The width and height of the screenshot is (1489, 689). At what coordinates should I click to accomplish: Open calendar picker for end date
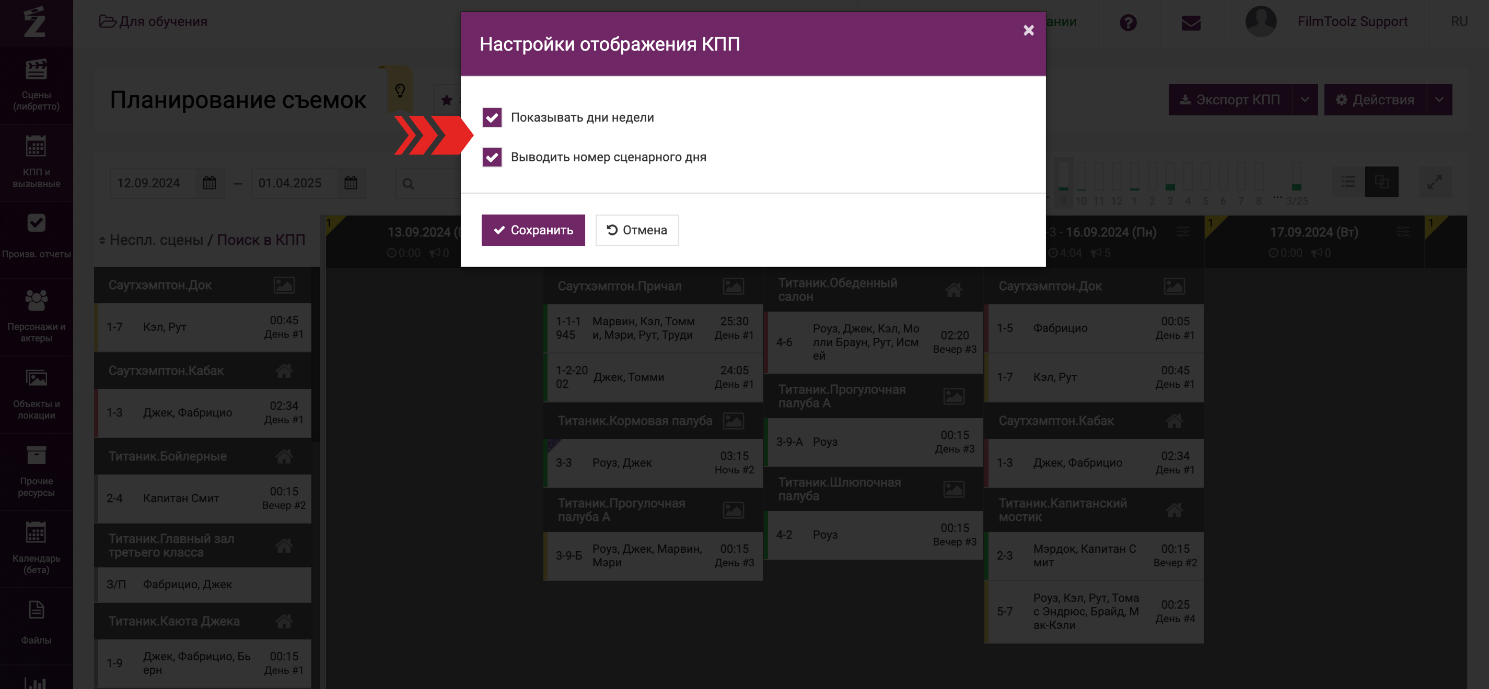[x=351, y=183]
